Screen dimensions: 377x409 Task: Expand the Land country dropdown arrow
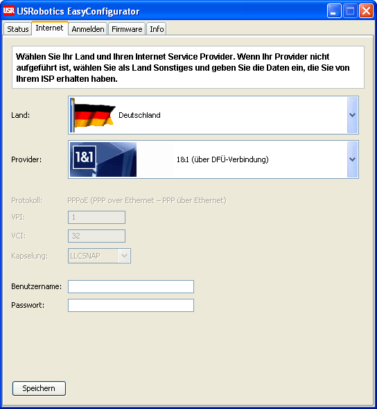click(353, 115)
